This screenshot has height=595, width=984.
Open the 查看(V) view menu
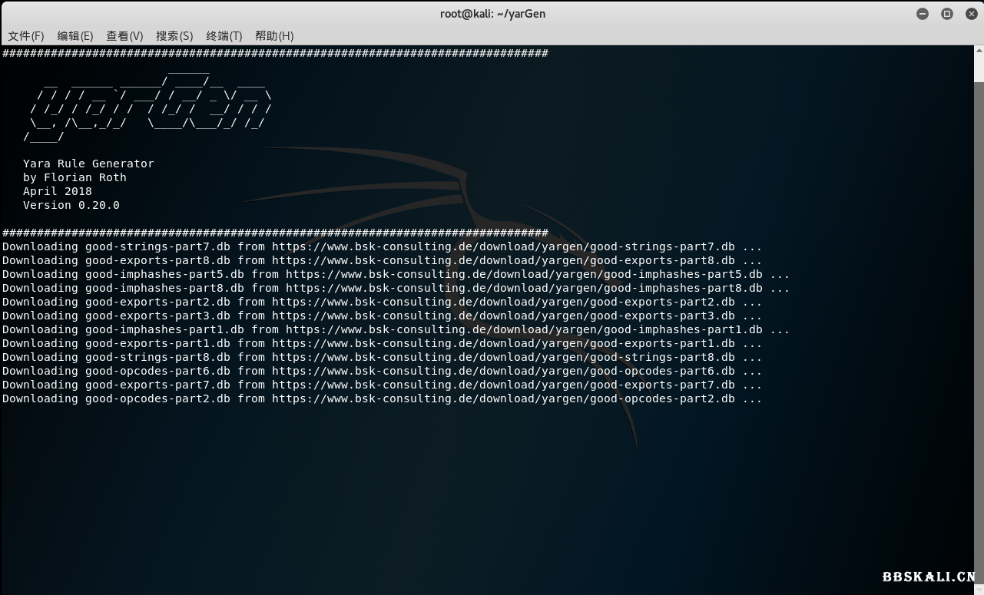click(124, 36)
